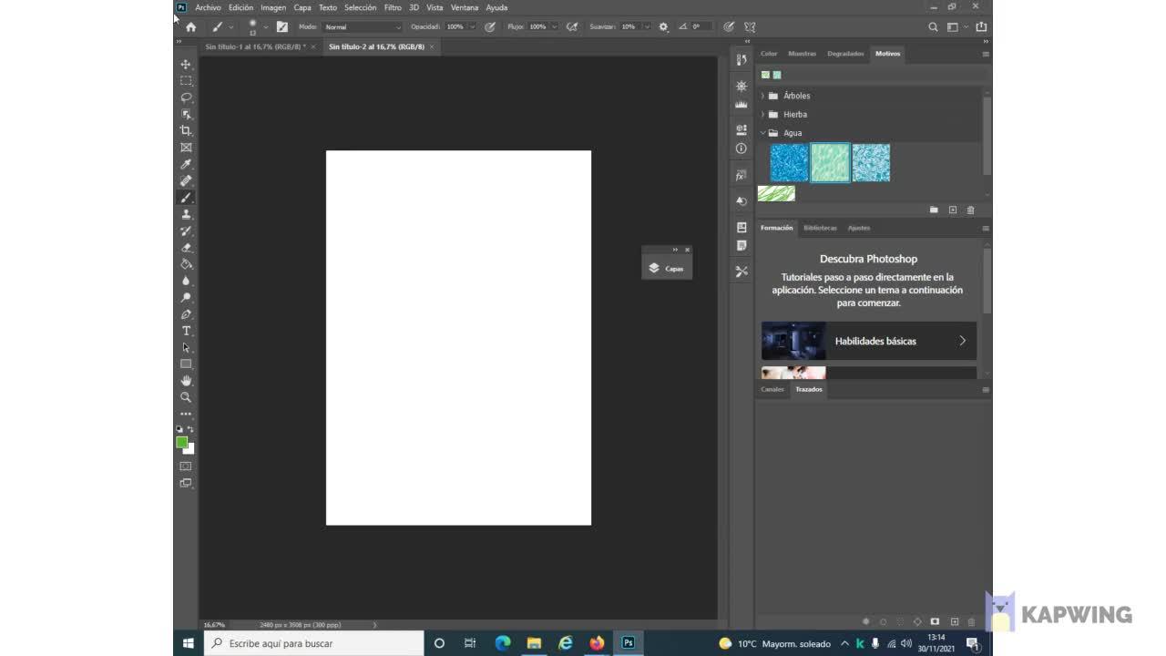Open the blending Modo dropdown
This screenshot has height=656, width=1166.
[362, 27]
